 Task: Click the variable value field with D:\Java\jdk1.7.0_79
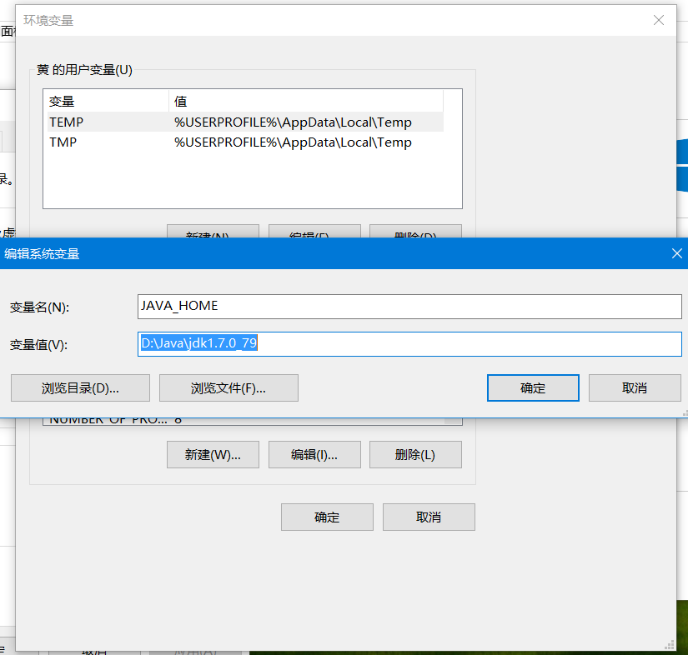coord(409,343)
